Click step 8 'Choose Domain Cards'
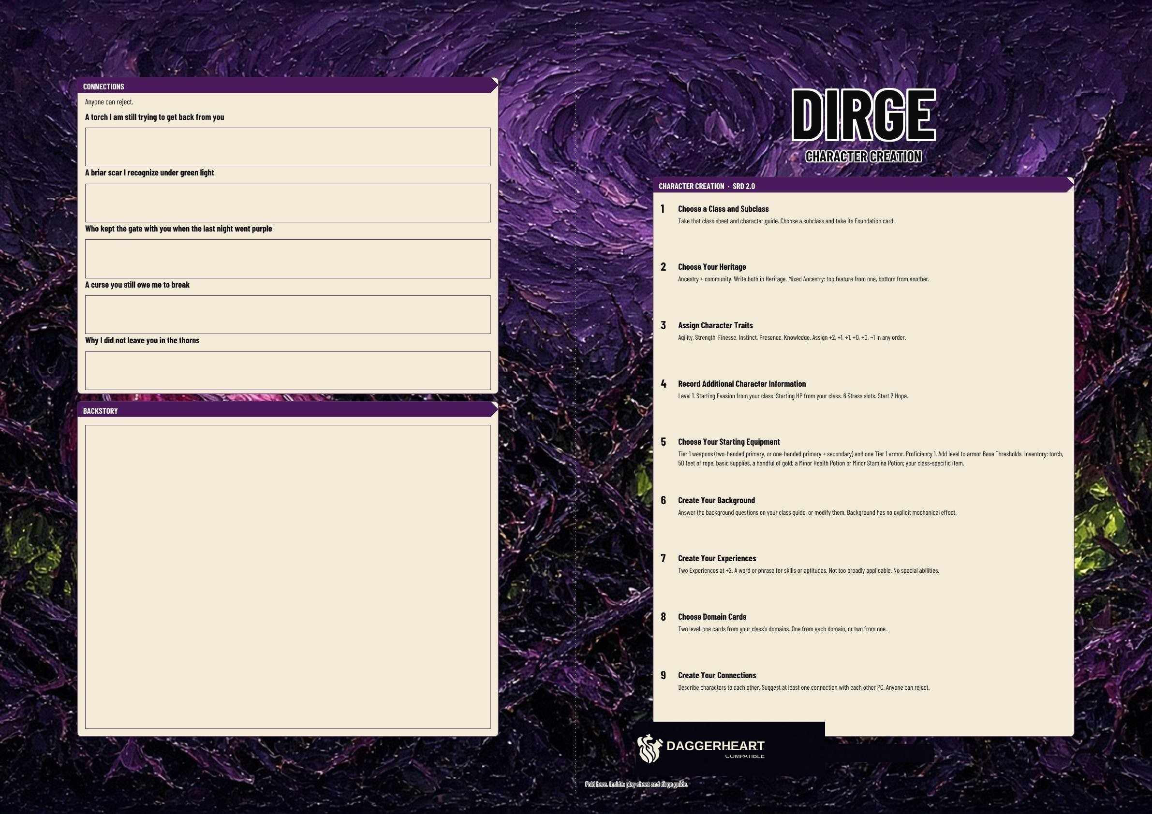Image resolution: width=1152 pixels, height=814 pixels. [712, 617]
